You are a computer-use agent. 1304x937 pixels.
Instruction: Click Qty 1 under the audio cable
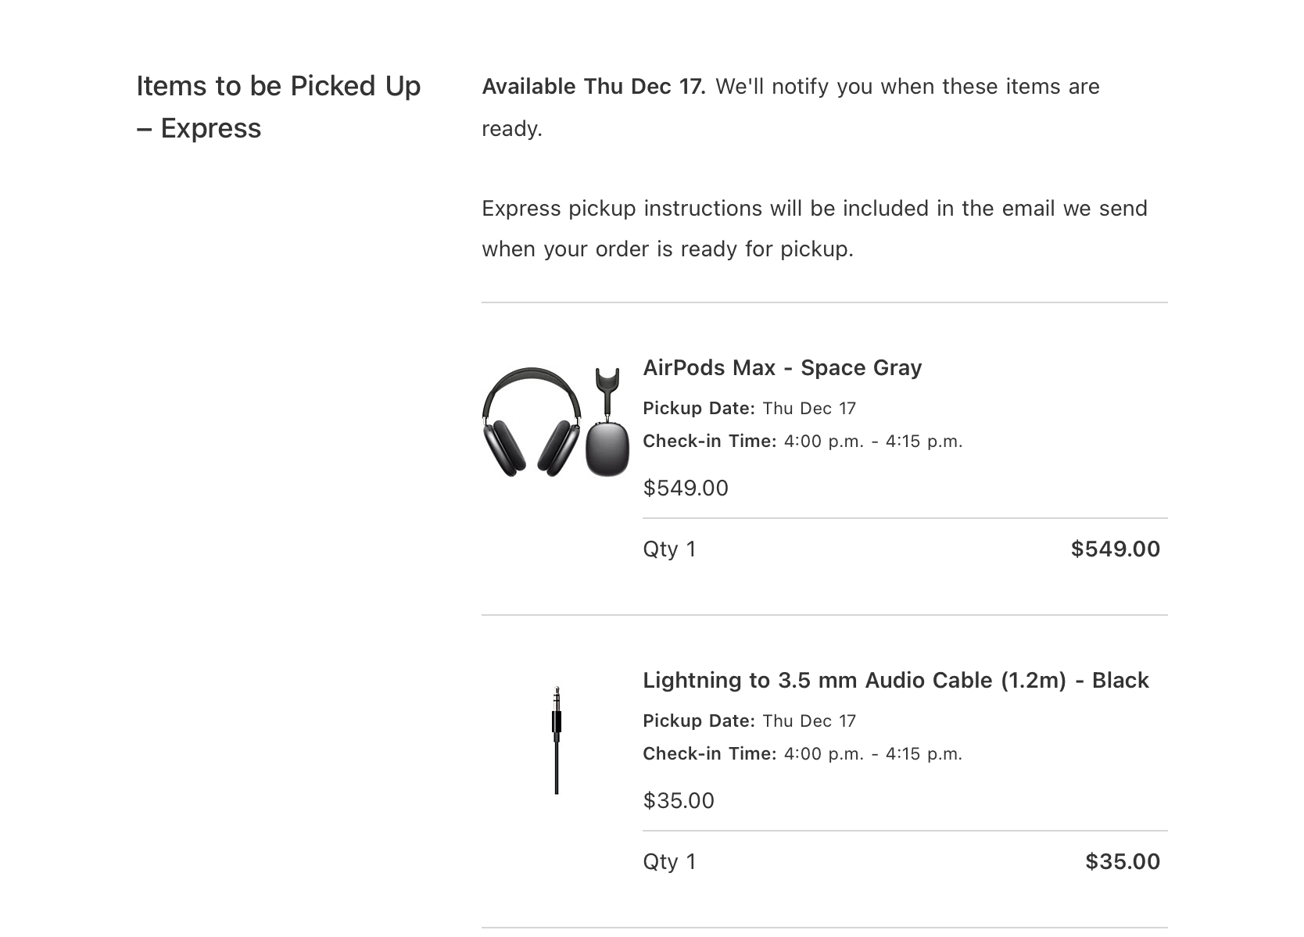pos(669,861)
